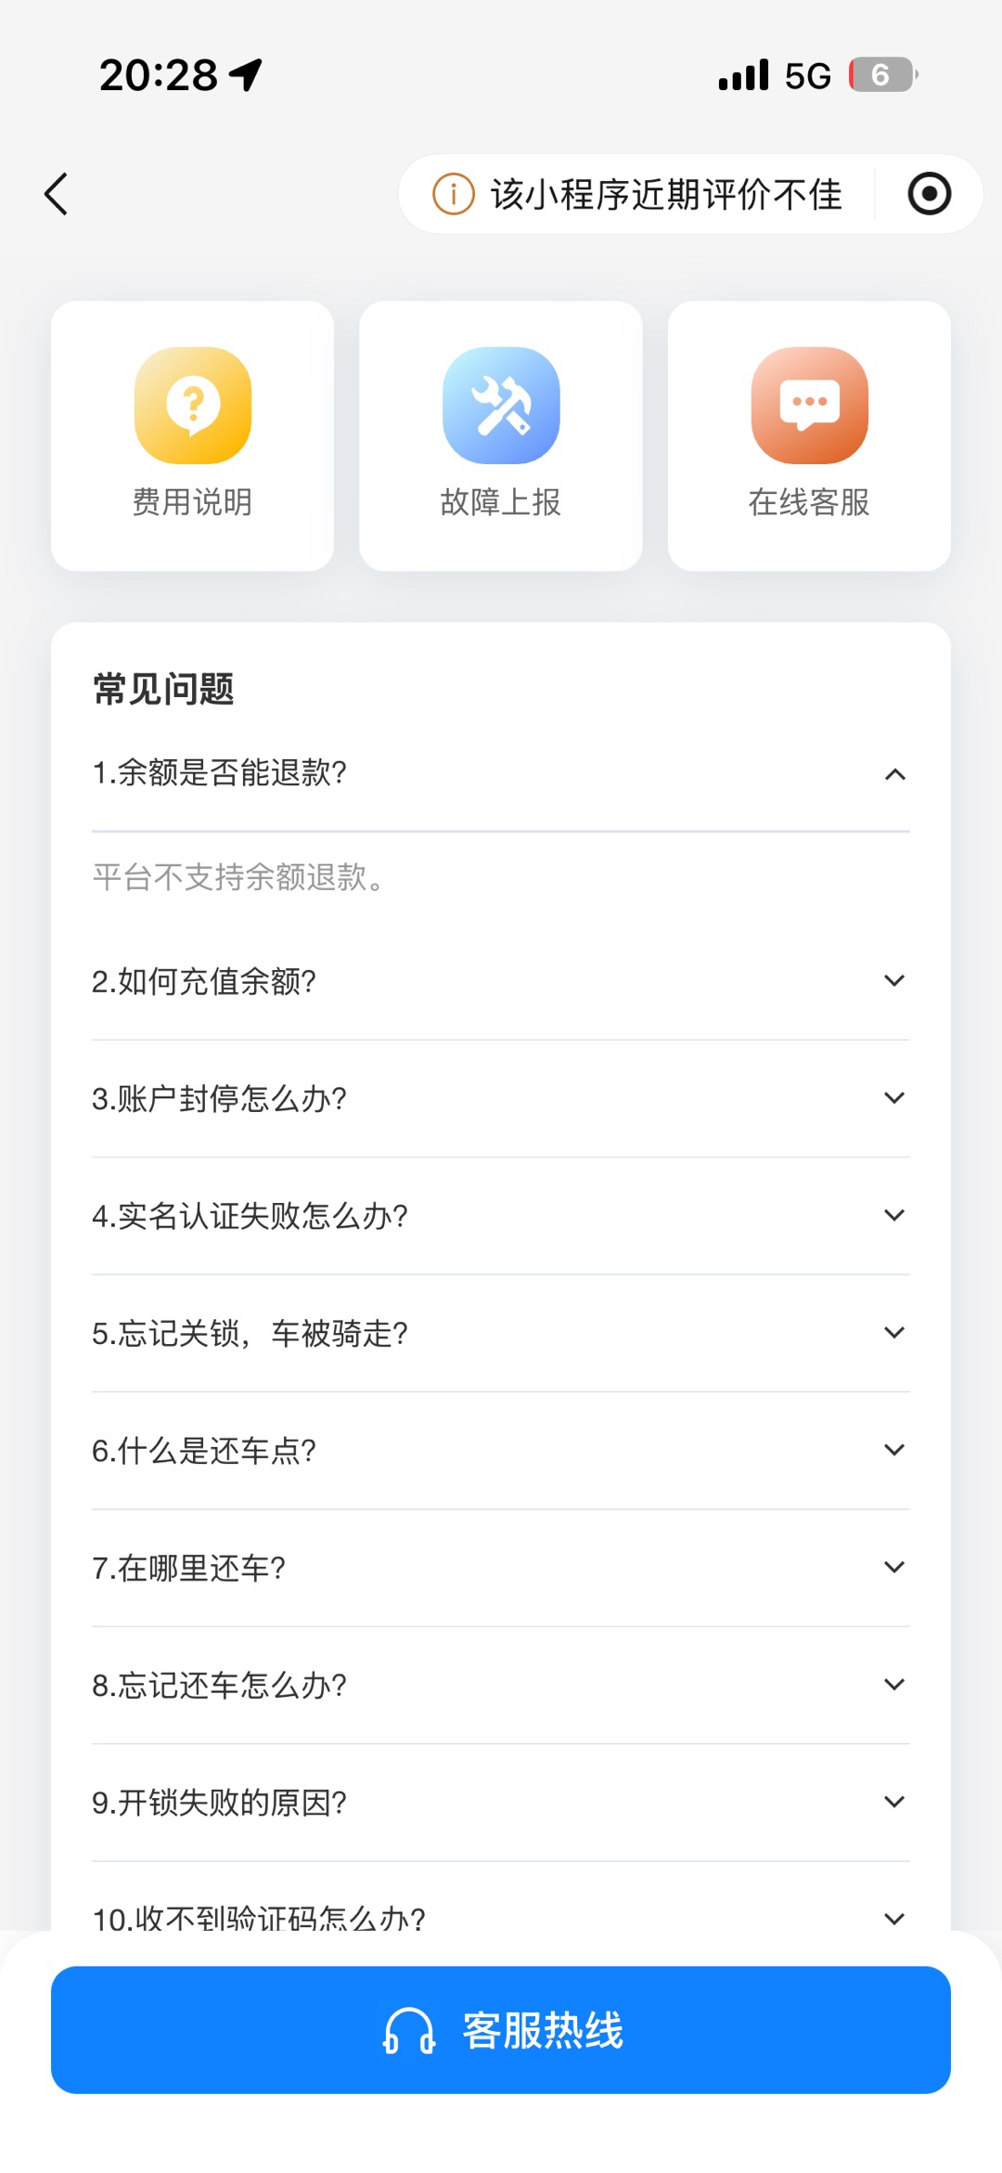Tap the headset icon on hotline button
Viewport: 1002px width, 2173px height.
409,2030
